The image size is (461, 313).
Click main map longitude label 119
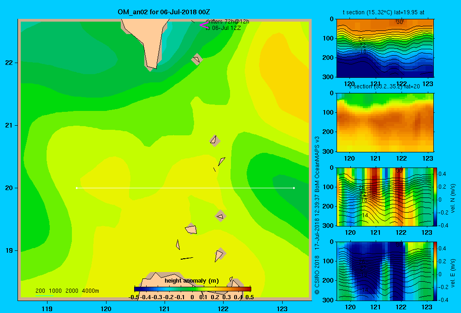pos(47,308)
